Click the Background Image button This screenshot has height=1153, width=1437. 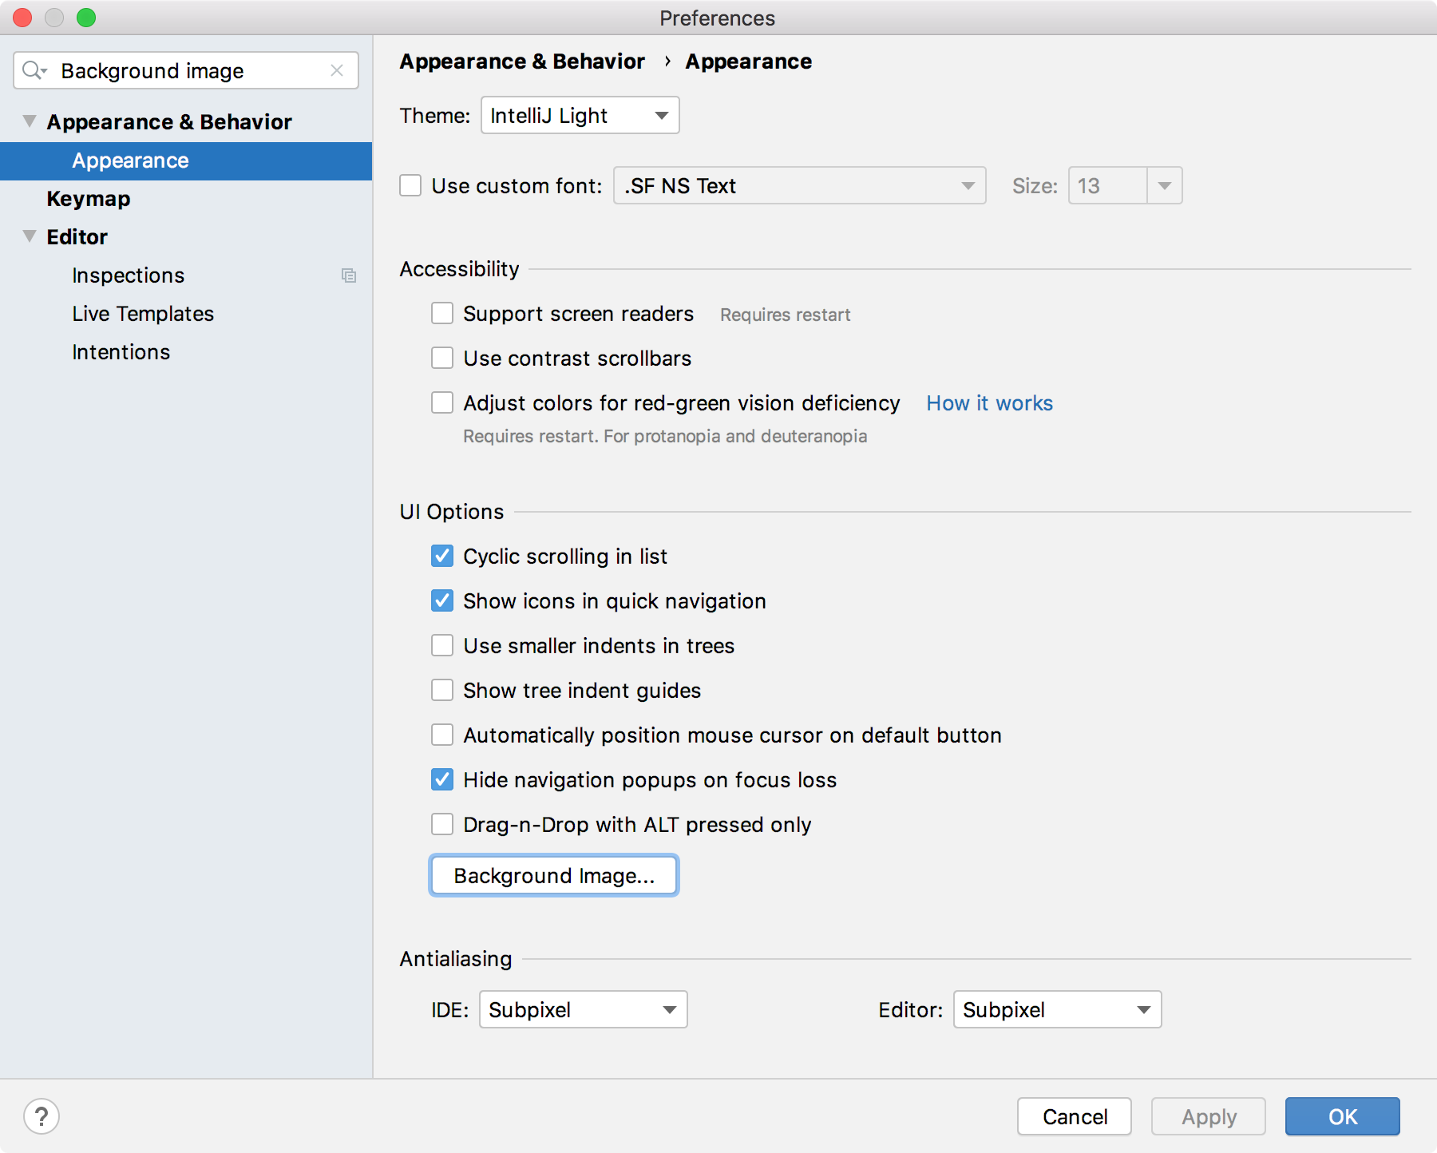(x=553, y=875)
